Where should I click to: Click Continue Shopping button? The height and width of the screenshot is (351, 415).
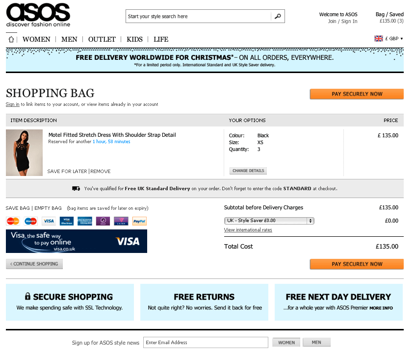coord(34,264)
